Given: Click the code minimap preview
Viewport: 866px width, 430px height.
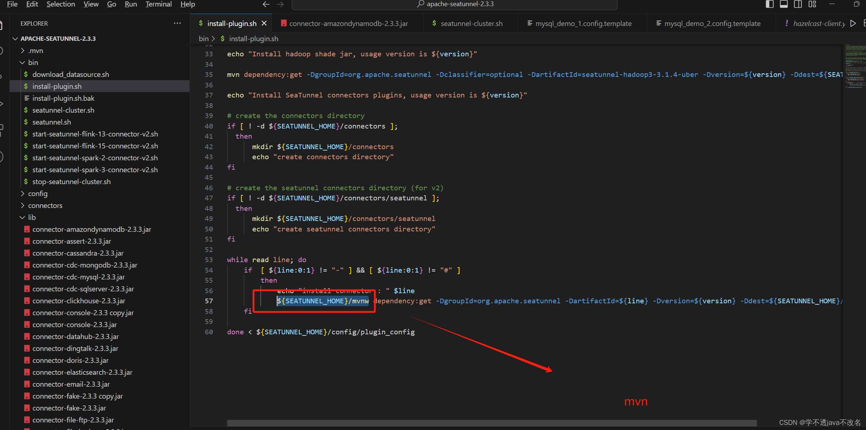Looking at the screenshot, I should 855,65.
